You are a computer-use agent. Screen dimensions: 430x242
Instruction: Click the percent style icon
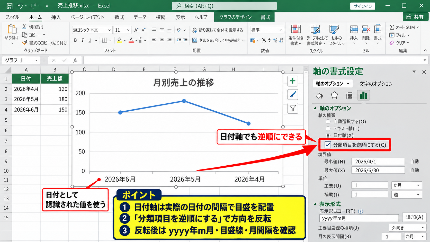(x=264, y=40)
